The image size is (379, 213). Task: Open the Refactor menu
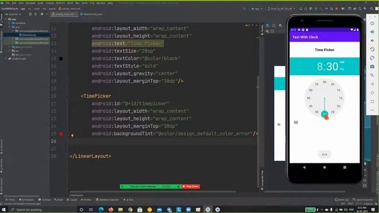point(60,3)
